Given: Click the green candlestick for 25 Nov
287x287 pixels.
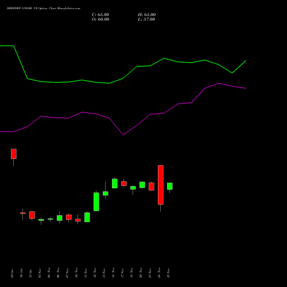Looking at the screenshot, I should [170, 186].
